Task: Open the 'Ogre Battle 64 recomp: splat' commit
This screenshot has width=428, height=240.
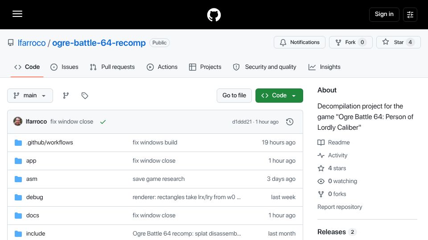Action: pyautogui.click(x=187, y=234)
